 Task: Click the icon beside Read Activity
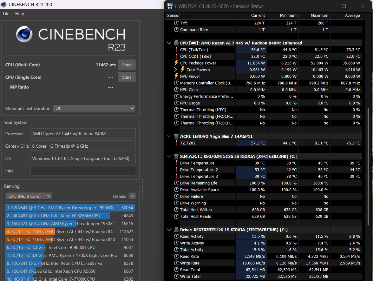176,236
